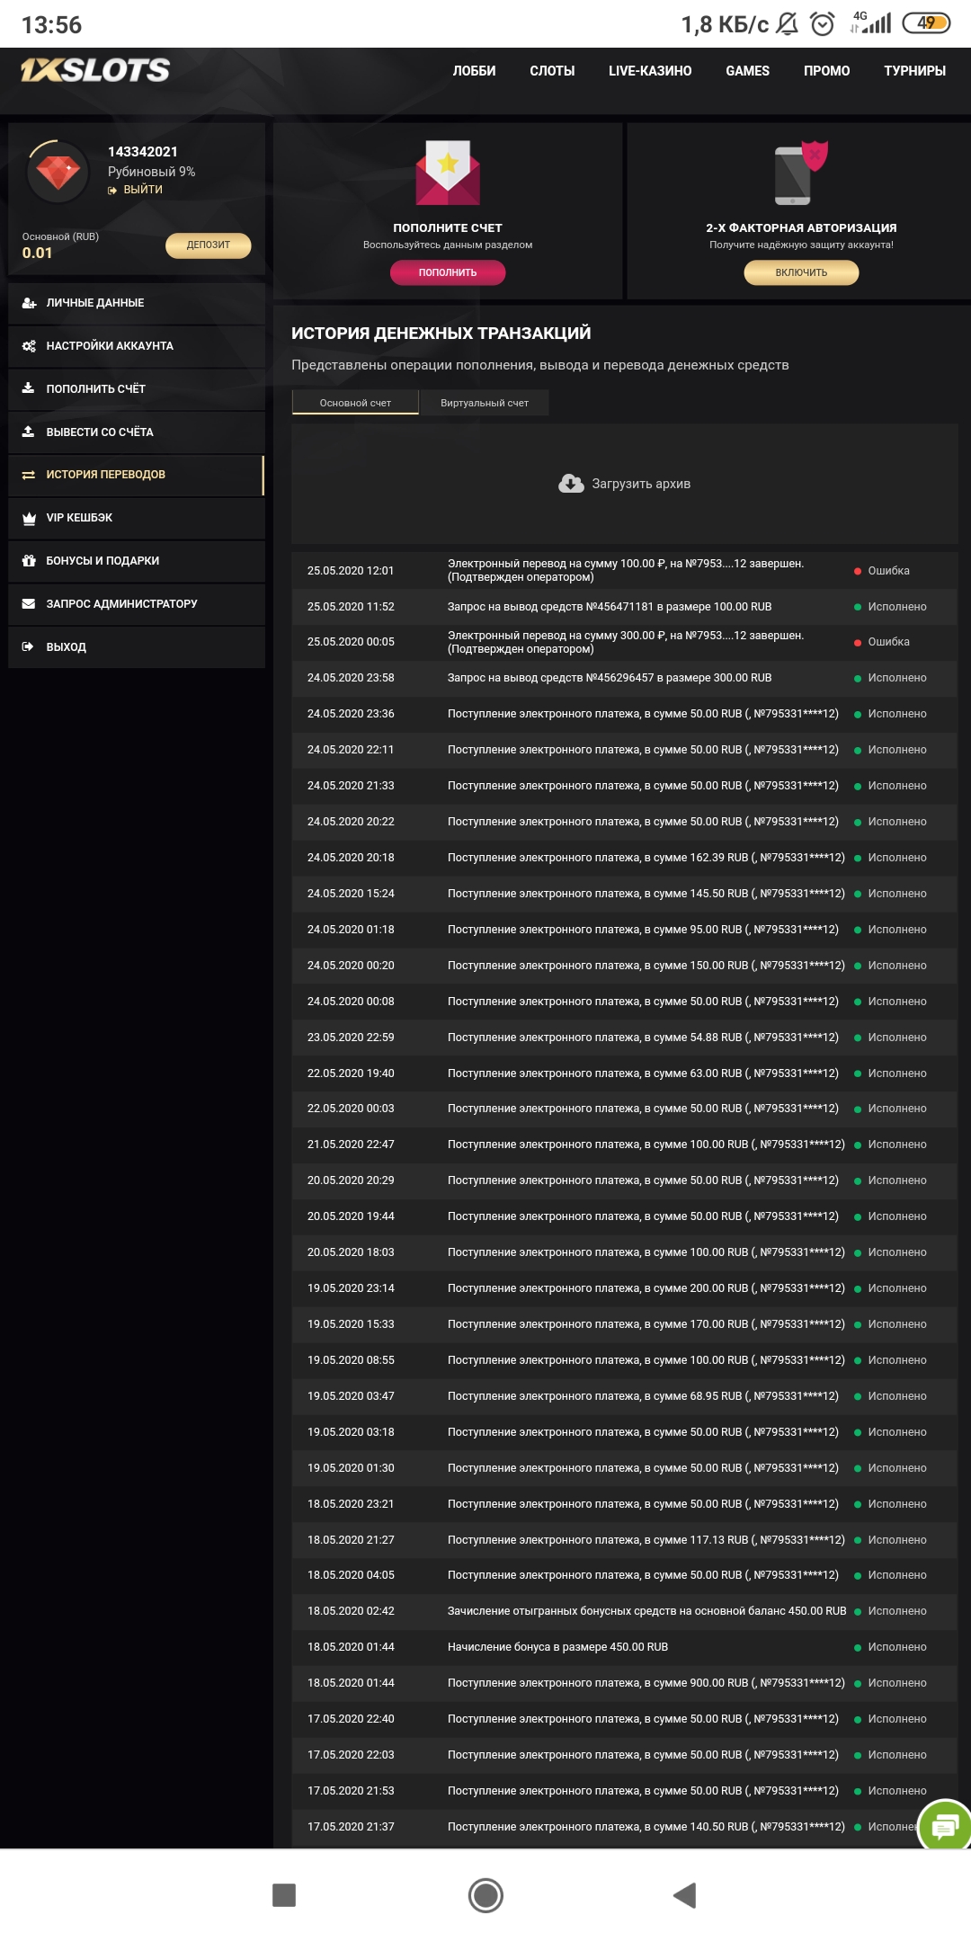Click Начисление бонуса в размере 450.00 RUB
Screen dimensions: 971x1942
557,1647
